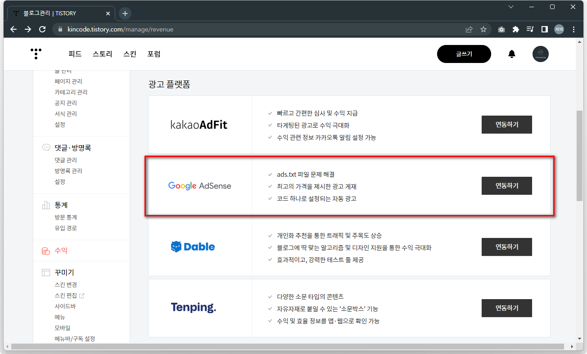
Task: Open 설정 under 댓글·방명록
Action: click(60, 182)
